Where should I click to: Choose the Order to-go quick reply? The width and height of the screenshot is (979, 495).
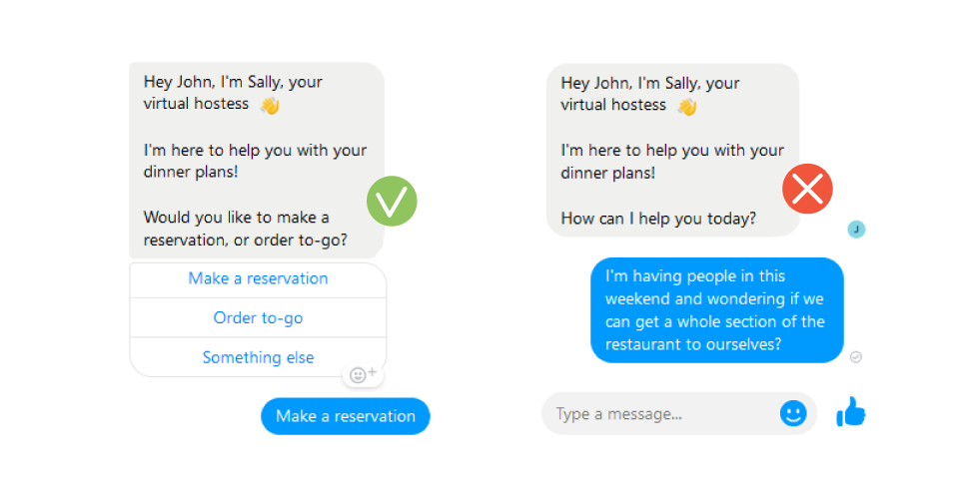258,318
